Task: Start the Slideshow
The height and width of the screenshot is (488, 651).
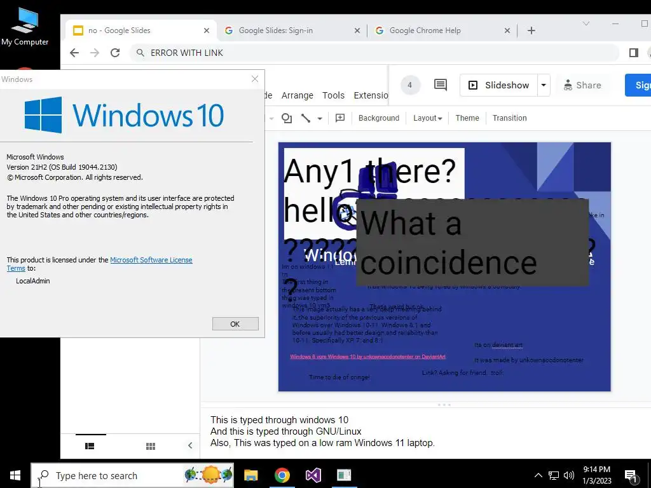Action: [x=498, y=85]
